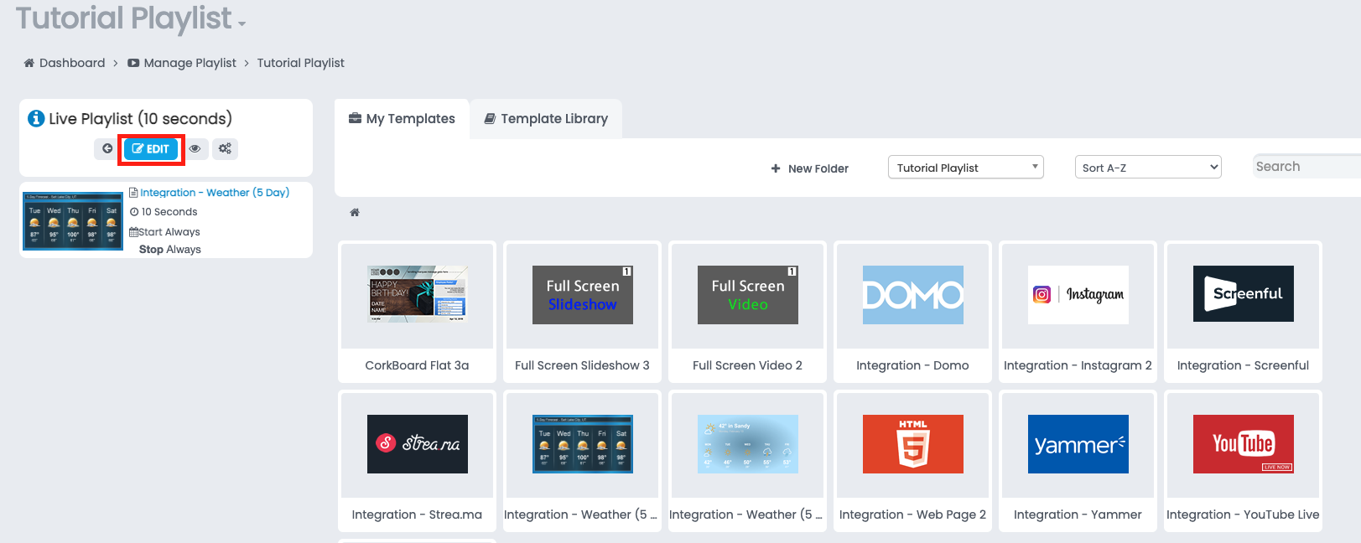The height and width of the screenshot is (543, 1361).
Task: Click the 'Integration - Instagram 2' label
Action: 1078,365
